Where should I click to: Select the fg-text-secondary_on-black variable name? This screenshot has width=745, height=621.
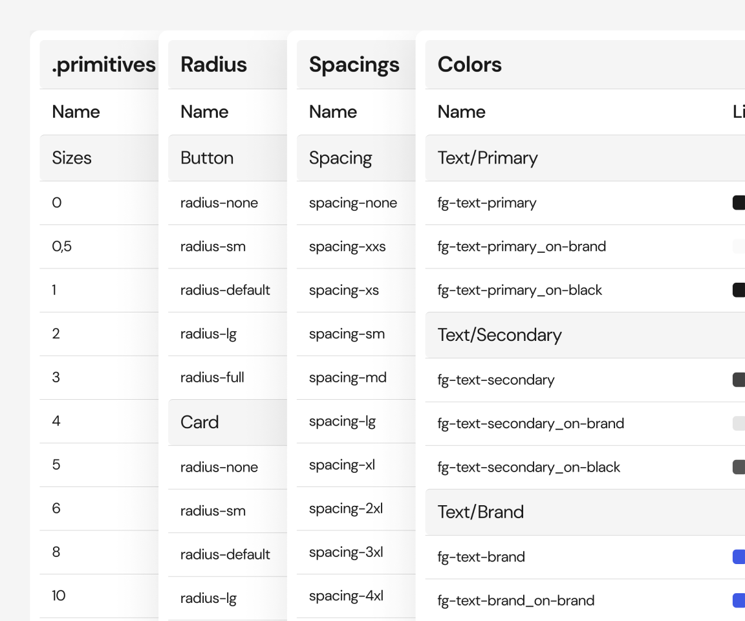pos(529,468)
